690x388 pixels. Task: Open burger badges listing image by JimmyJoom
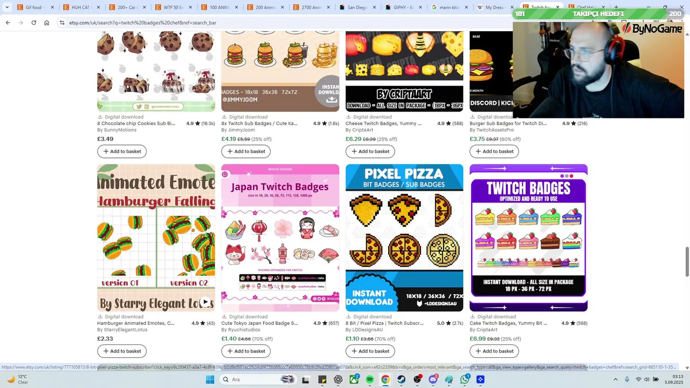[280, 71]
